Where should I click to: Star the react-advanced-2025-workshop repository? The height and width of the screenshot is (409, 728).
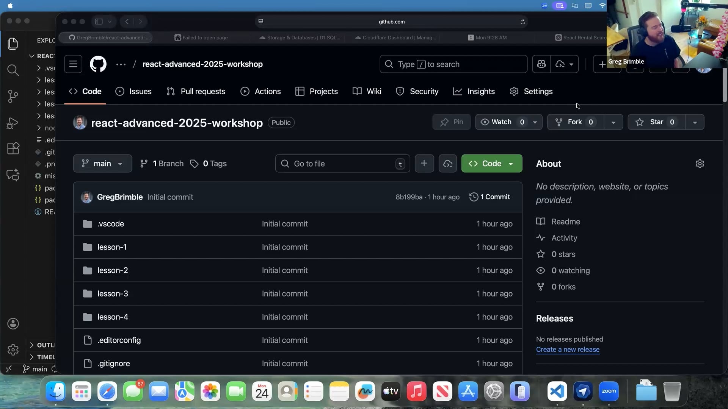(656, 122)
